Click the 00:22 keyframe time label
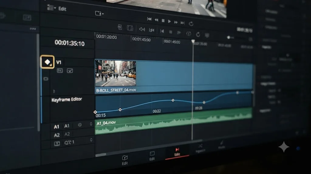 pos(157,111)
